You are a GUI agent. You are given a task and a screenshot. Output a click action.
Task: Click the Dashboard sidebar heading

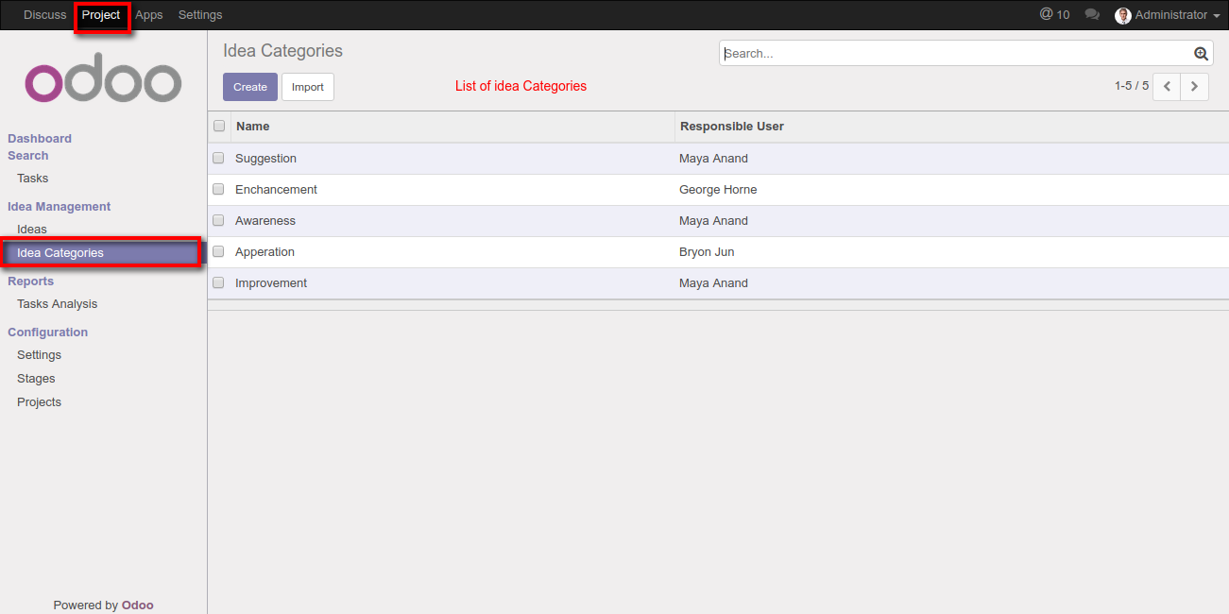[x=40, y=139]
